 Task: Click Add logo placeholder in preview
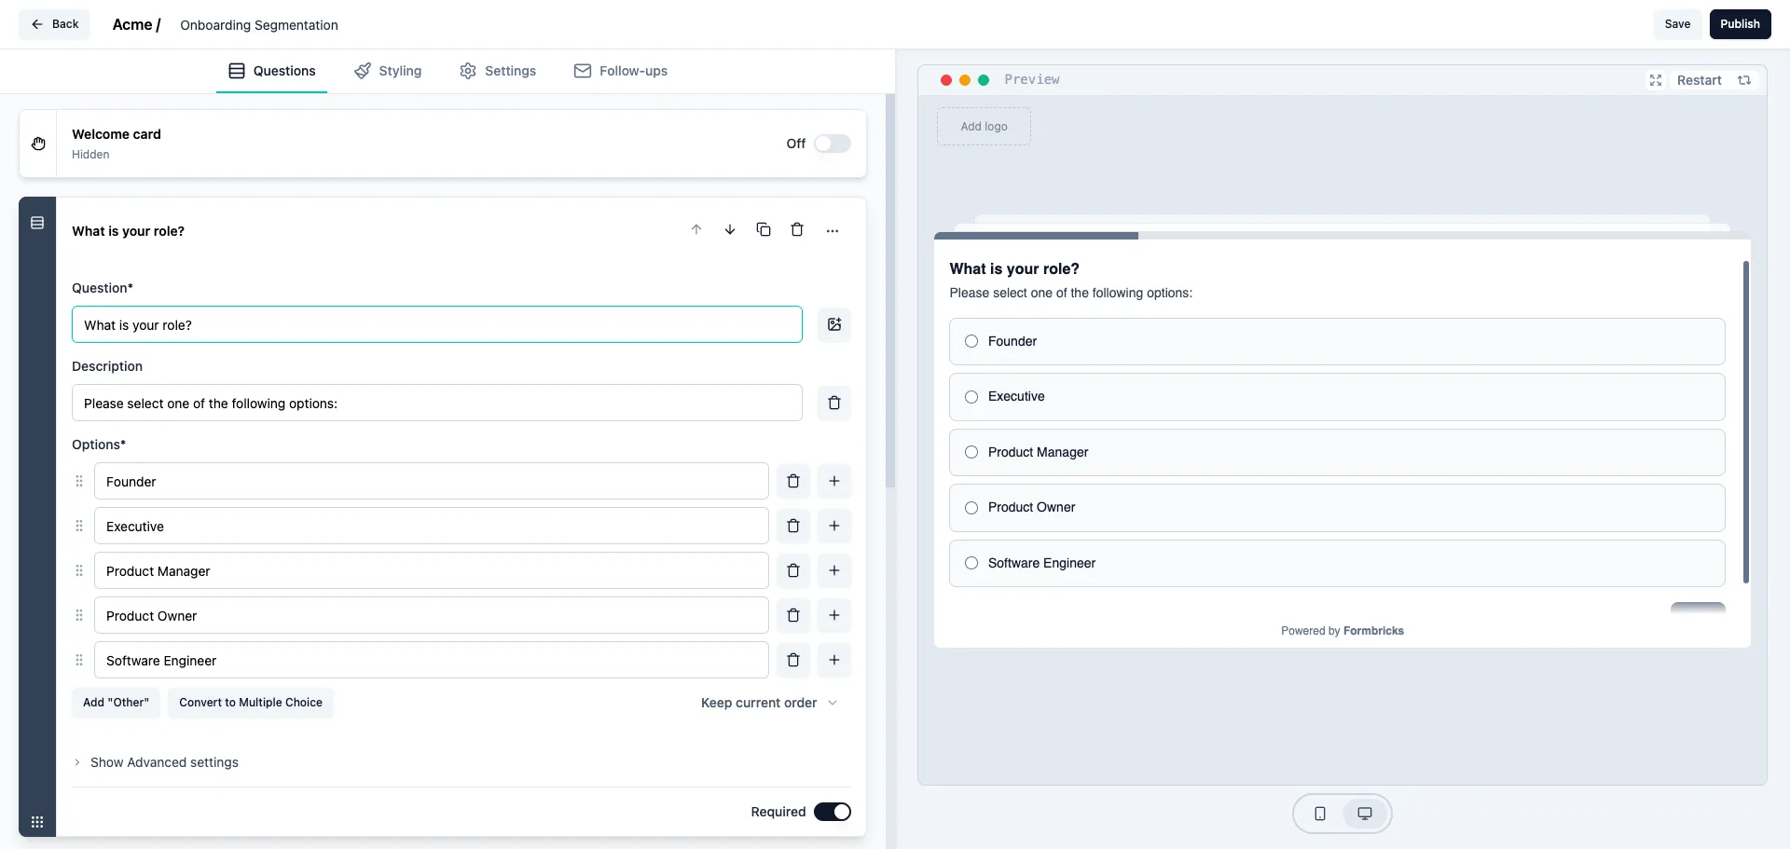pos(984,127)
